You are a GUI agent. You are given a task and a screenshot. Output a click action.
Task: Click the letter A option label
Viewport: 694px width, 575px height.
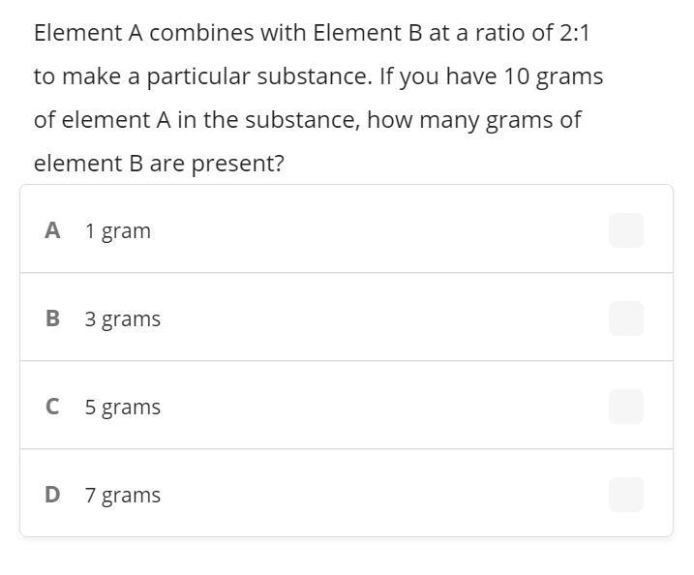click(52, 230)
